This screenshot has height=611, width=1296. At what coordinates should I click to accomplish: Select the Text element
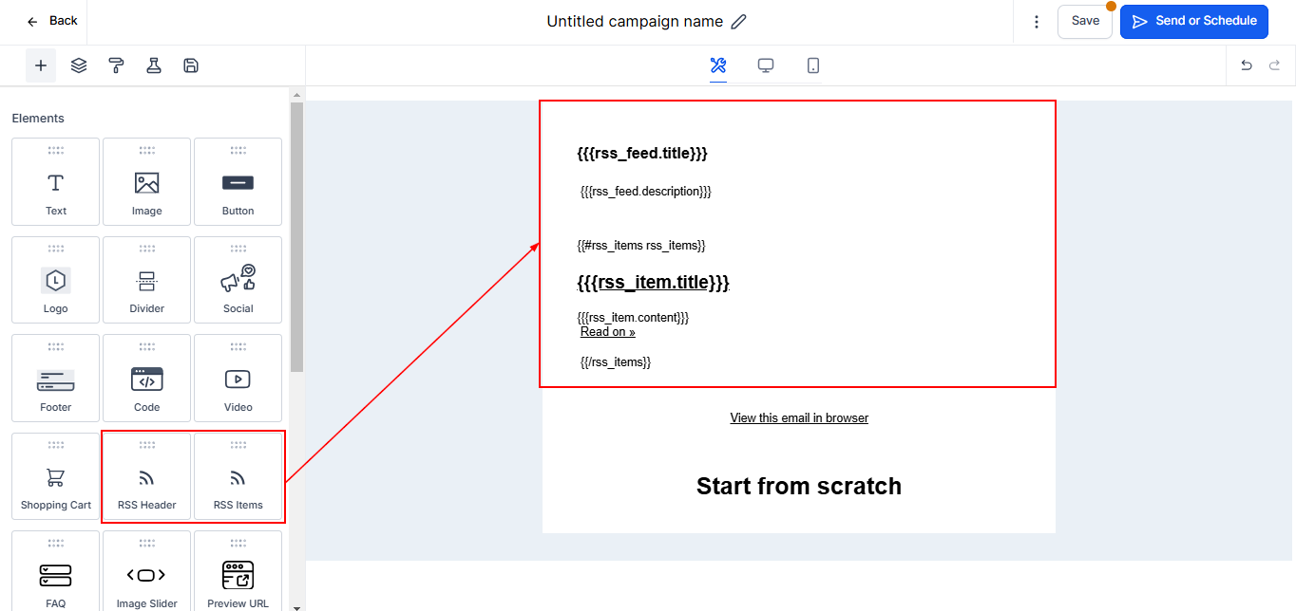point(56,181)
